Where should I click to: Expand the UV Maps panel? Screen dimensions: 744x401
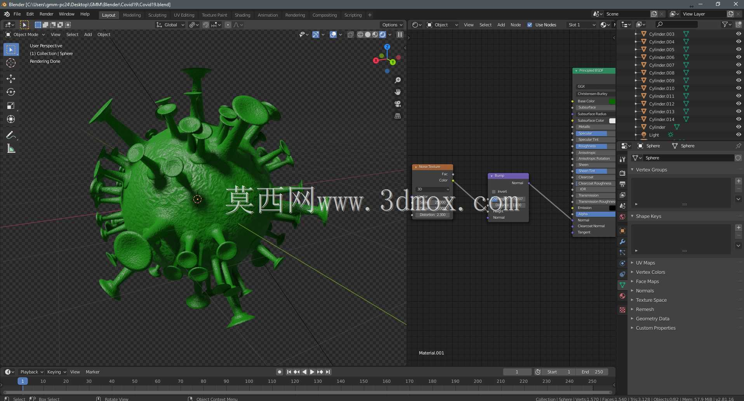tap(645, 263)
